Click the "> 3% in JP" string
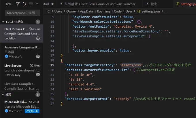Screen dimensions: 196x118 tap(80, 75)
